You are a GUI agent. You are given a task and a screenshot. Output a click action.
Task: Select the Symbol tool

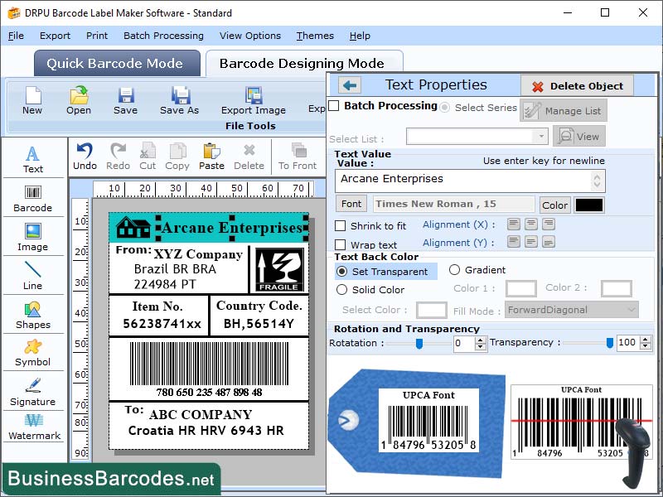pos(33,353)
